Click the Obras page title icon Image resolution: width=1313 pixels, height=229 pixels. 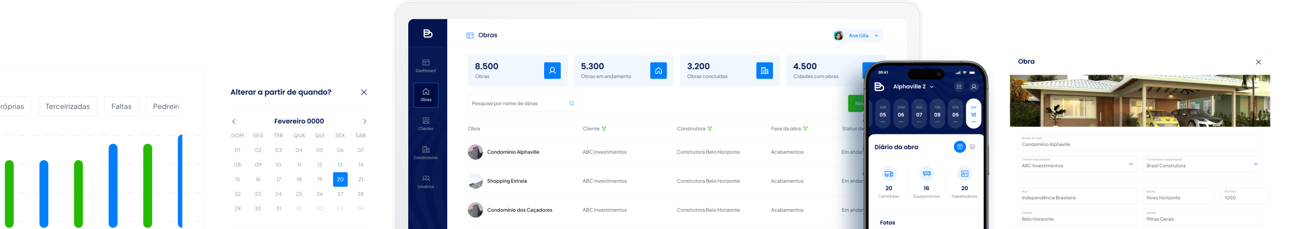click(470, 35)
